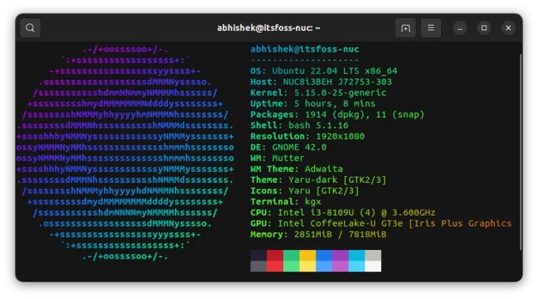Click the light gray color block
Image resolution: width=538 pixels, height=299 pixels.
click(x=373, y=255)
